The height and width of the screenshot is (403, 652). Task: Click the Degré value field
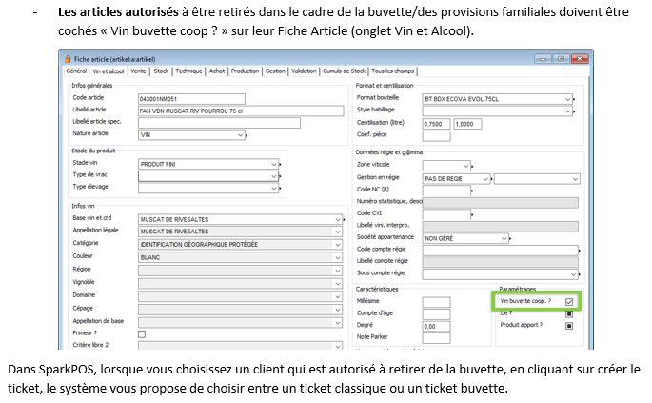pos(436,326)
